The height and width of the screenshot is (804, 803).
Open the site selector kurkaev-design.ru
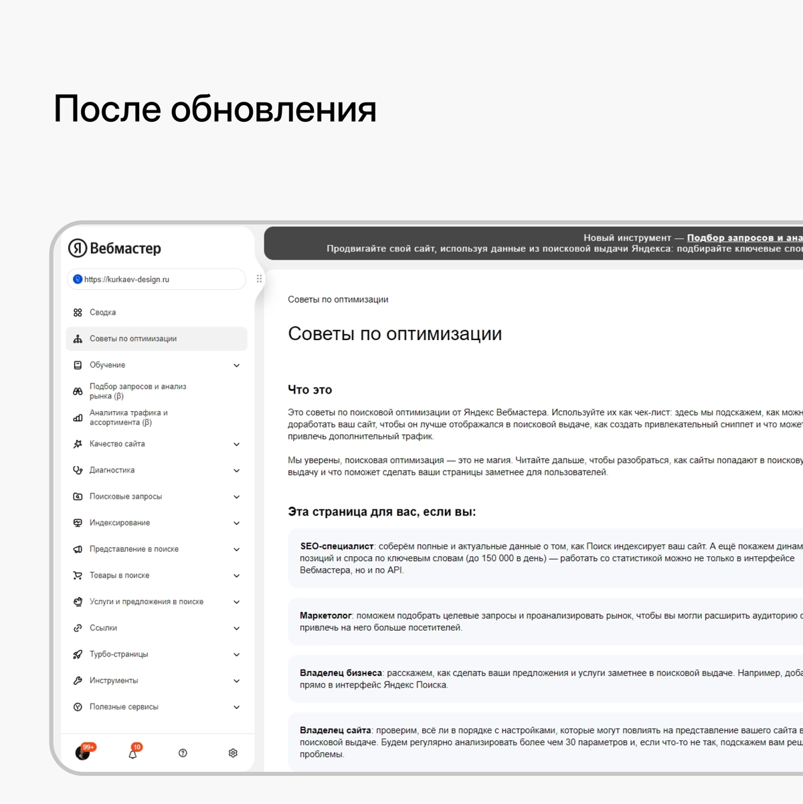tap(157, 279)
